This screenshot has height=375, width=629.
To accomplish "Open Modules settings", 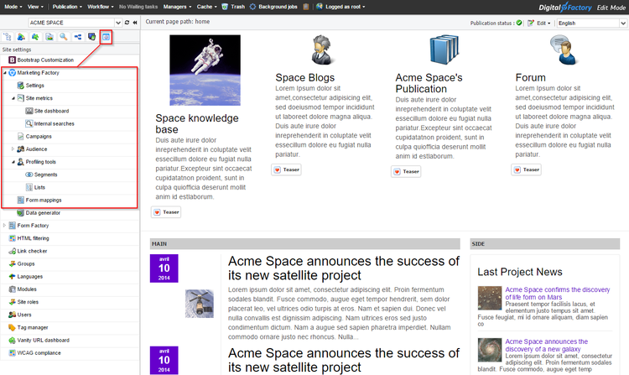I will (x=27, y=289).
